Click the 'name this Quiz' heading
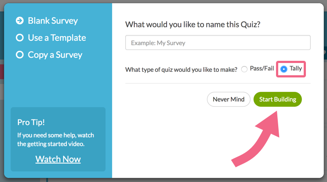 point(193,24)
